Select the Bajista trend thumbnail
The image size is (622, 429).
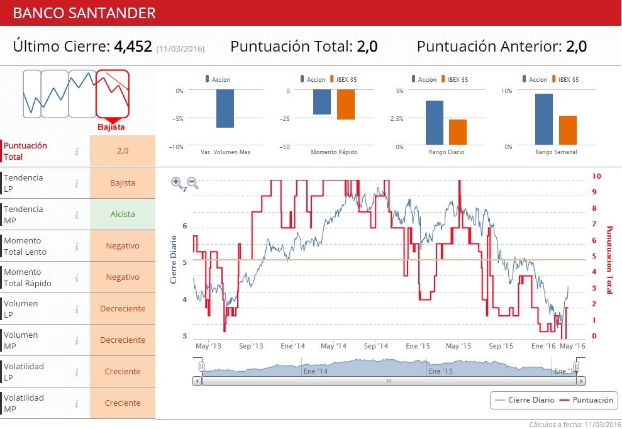tap(112, 94)
